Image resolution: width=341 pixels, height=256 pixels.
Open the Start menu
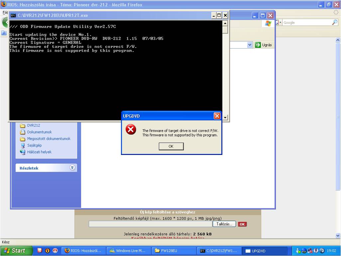[16, 251]
